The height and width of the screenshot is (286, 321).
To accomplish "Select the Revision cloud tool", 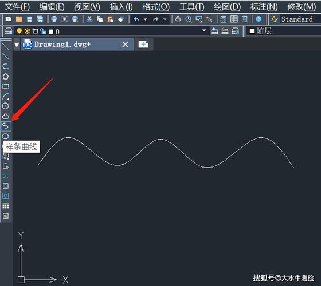I will pyautogui.click(x=6, y=116).
